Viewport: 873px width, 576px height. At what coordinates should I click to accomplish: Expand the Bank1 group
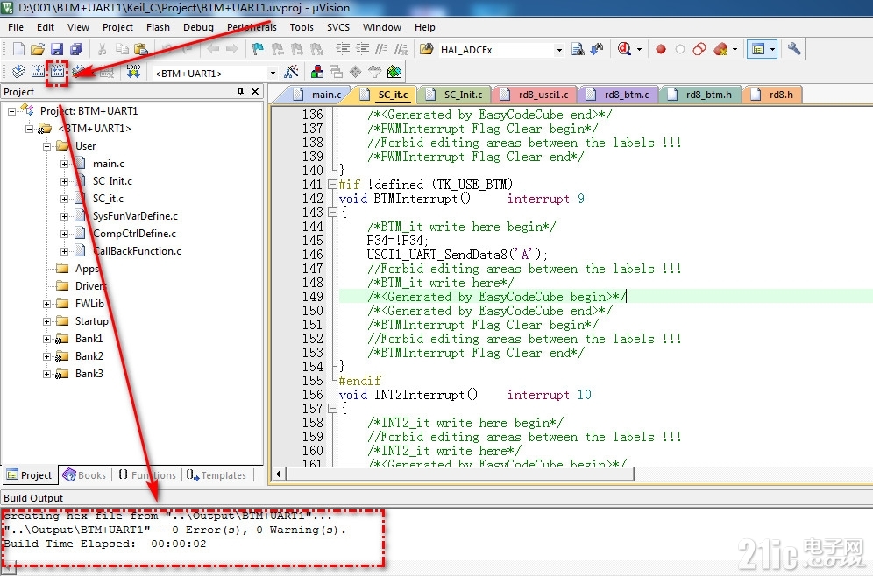(46, 339)
